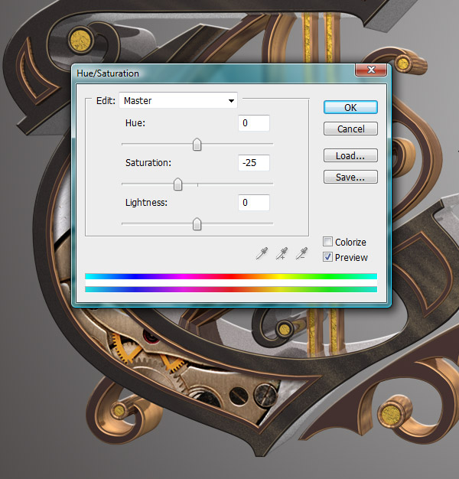459x479 pixels.
Task: Click the Saturation slider handle
Action: (x=177, y=184)
